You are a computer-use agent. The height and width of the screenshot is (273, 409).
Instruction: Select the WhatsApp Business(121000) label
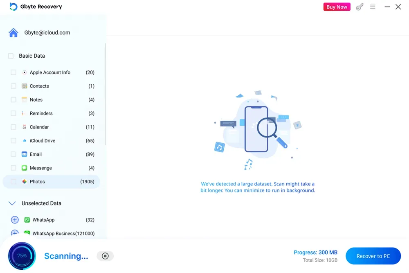click(63, 233)
